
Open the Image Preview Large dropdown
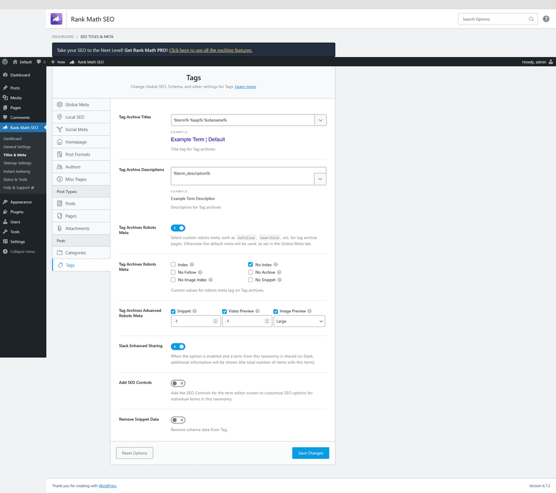pyautogui.click(x=299, y=321)
